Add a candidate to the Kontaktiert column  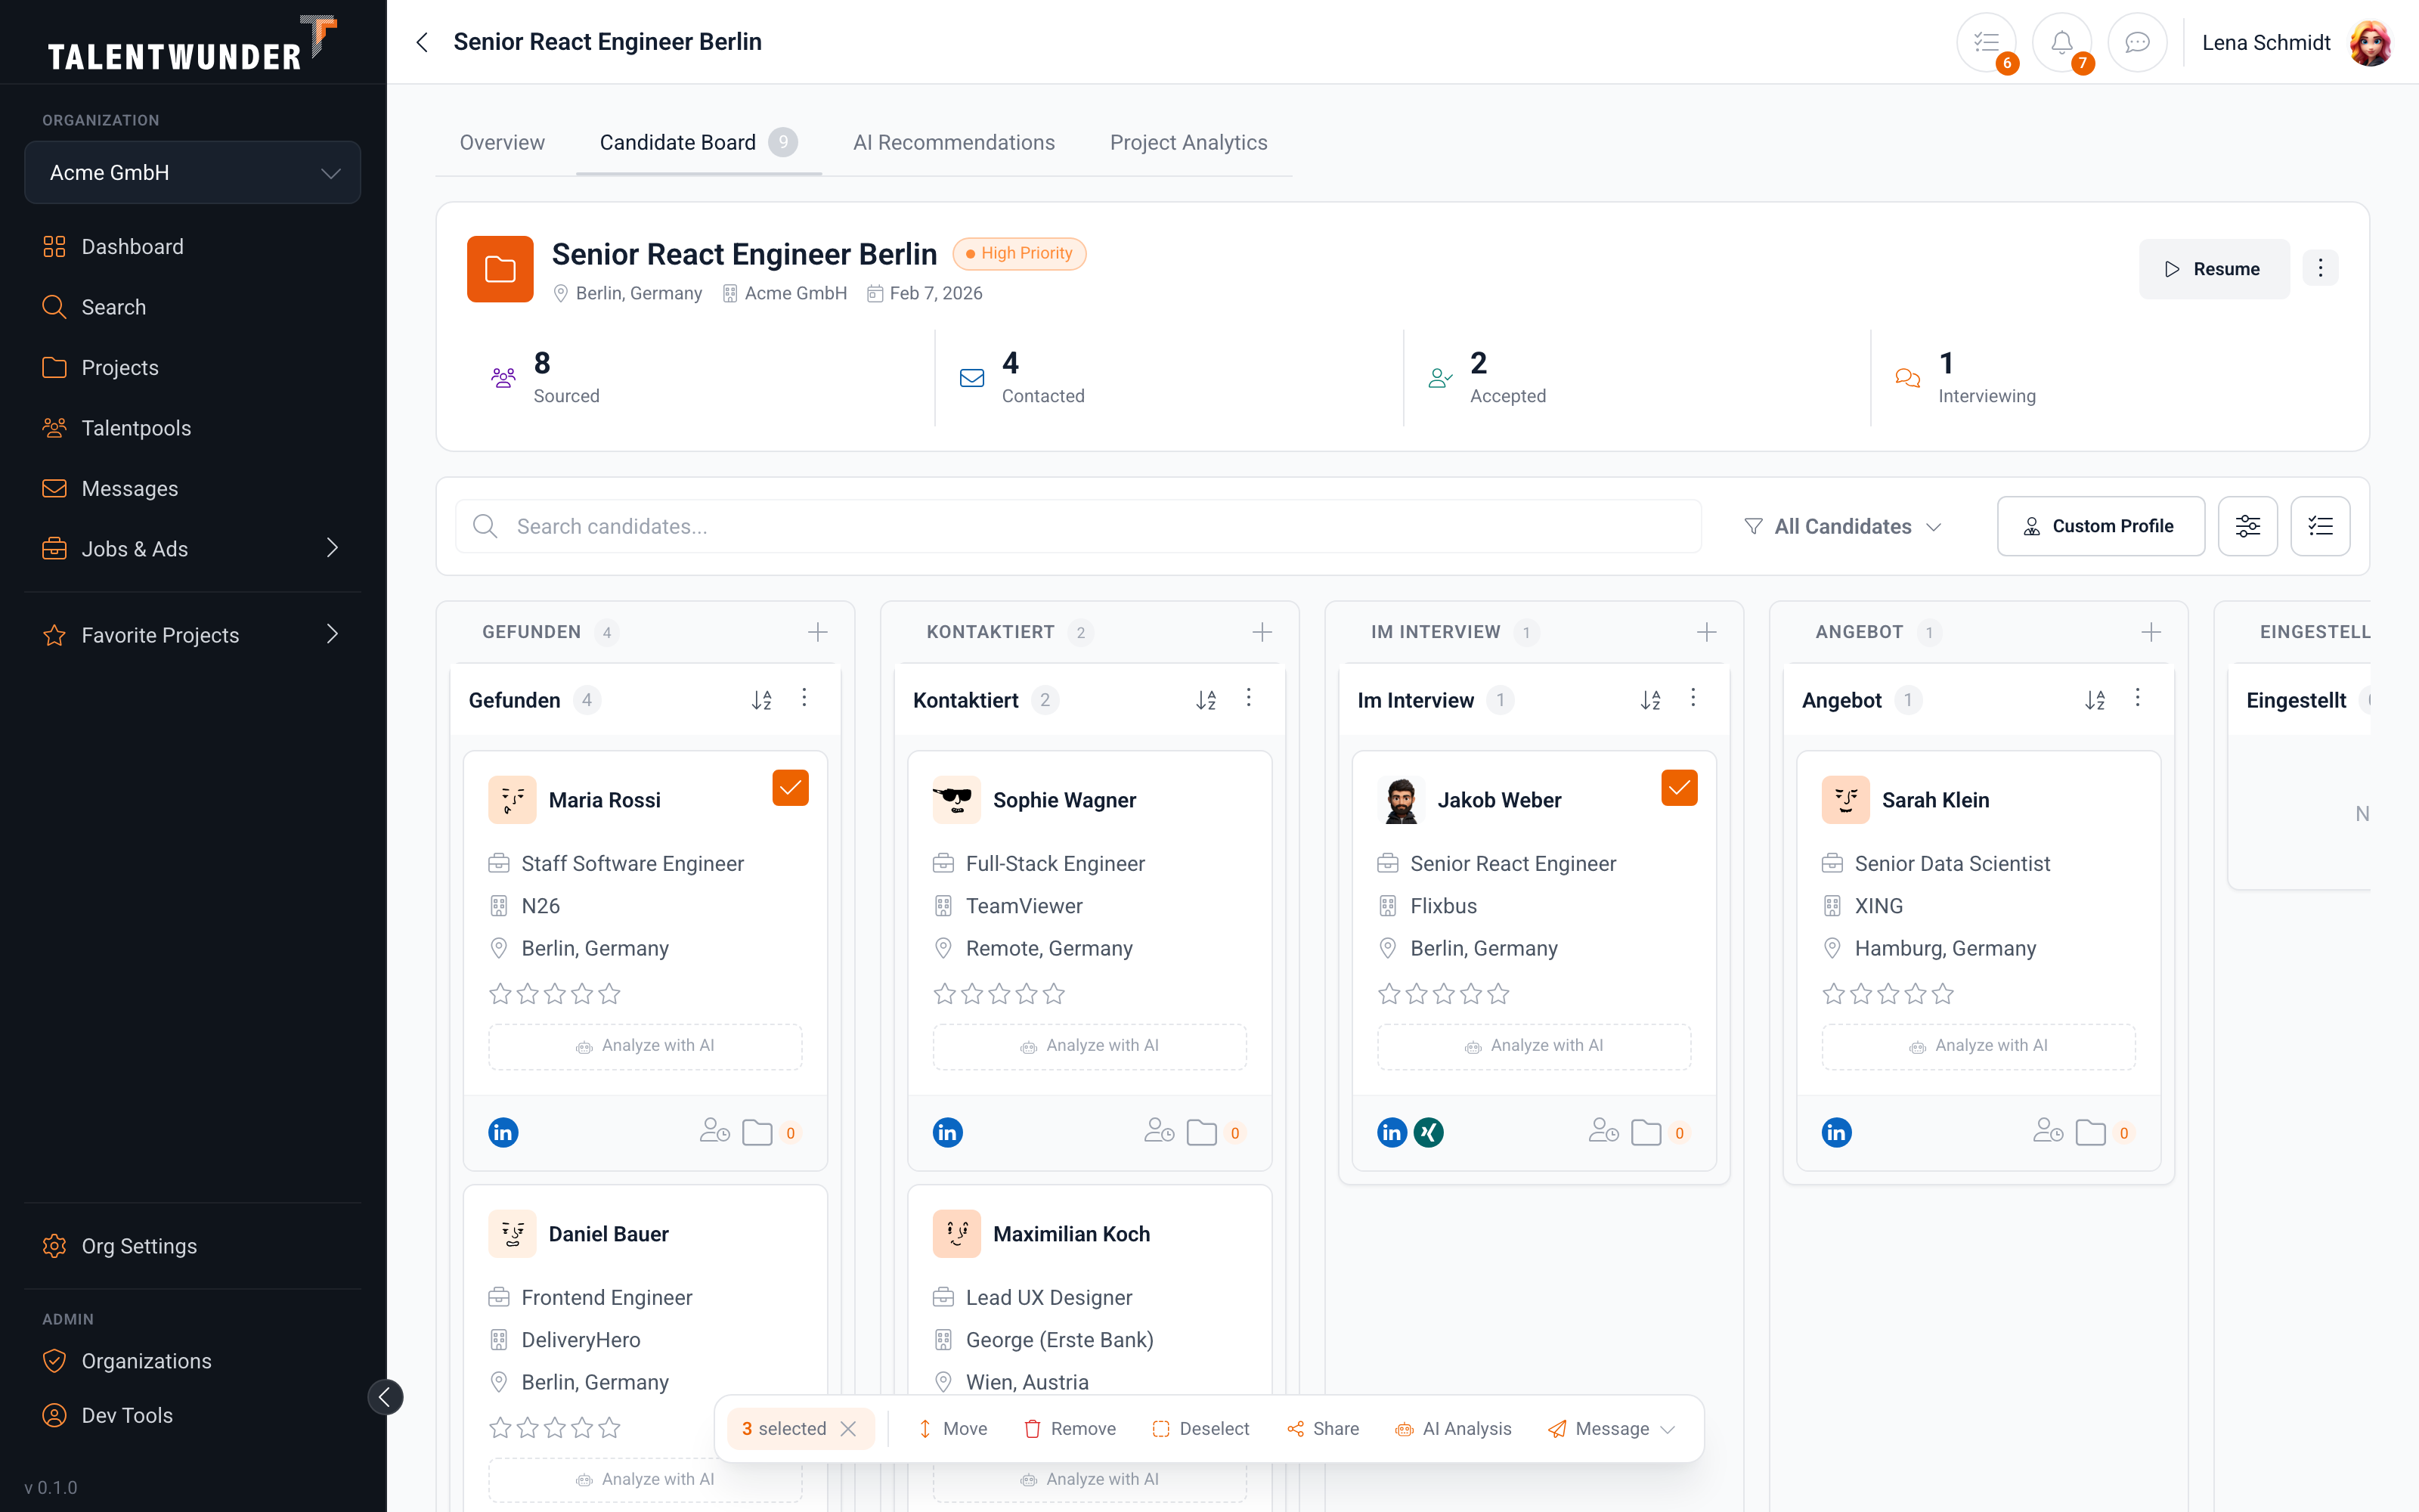(1262, 632)
